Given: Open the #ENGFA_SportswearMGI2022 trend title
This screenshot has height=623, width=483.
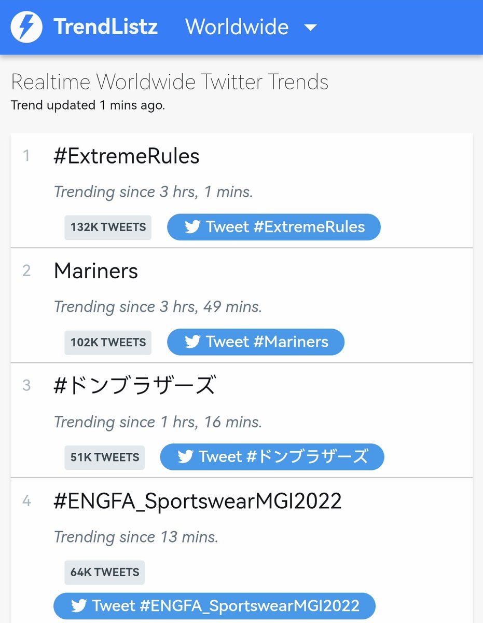Looking at the screenshot, I should coord(198,502).
